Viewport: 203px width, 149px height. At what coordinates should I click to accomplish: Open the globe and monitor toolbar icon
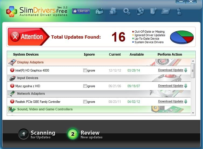pos(140,11)
